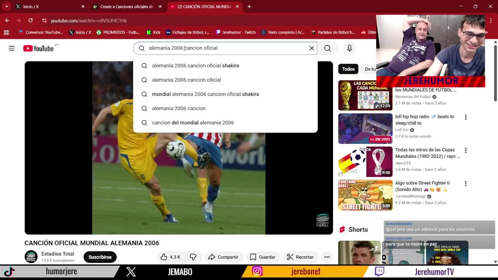Open the Estadios Total channel avatar
This screenshot has height=280, width=498.
[x=31, y=257]
